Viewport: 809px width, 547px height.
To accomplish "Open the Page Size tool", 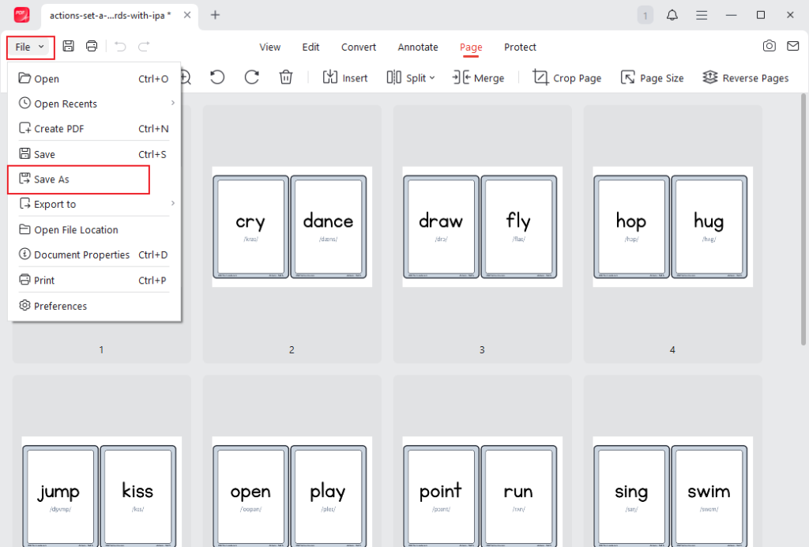I will [x=652, y=77].
